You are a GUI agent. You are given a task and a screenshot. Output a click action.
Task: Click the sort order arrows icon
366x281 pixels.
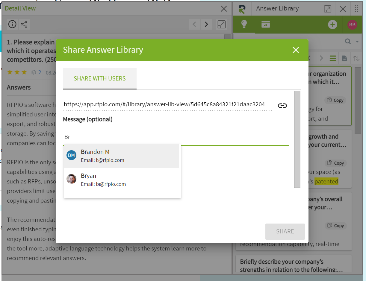click(356, 58)
